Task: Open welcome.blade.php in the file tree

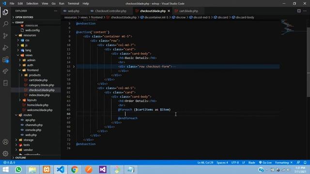Action: (x=40, y=110)
